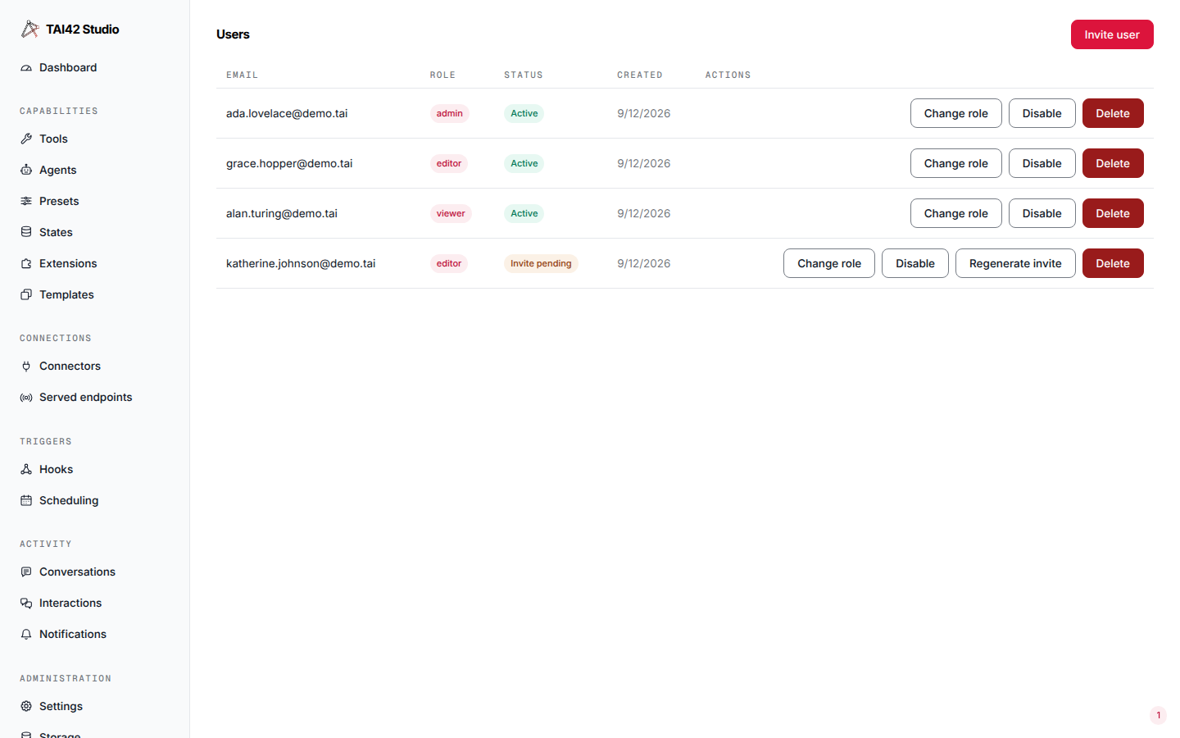1180x738 pixels.
Task: Click the Interactions bubbles icon
Action: (26, 604)
